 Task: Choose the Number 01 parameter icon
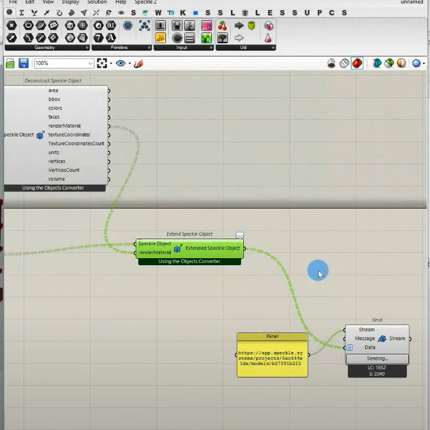click(x=110, y=26)
